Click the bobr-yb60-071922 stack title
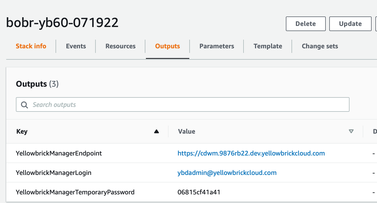The width and height of the screenshot is (377, 203). (62, 23)
